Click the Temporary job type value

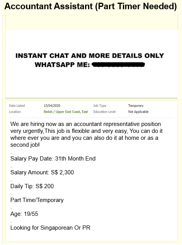[136, 106]
